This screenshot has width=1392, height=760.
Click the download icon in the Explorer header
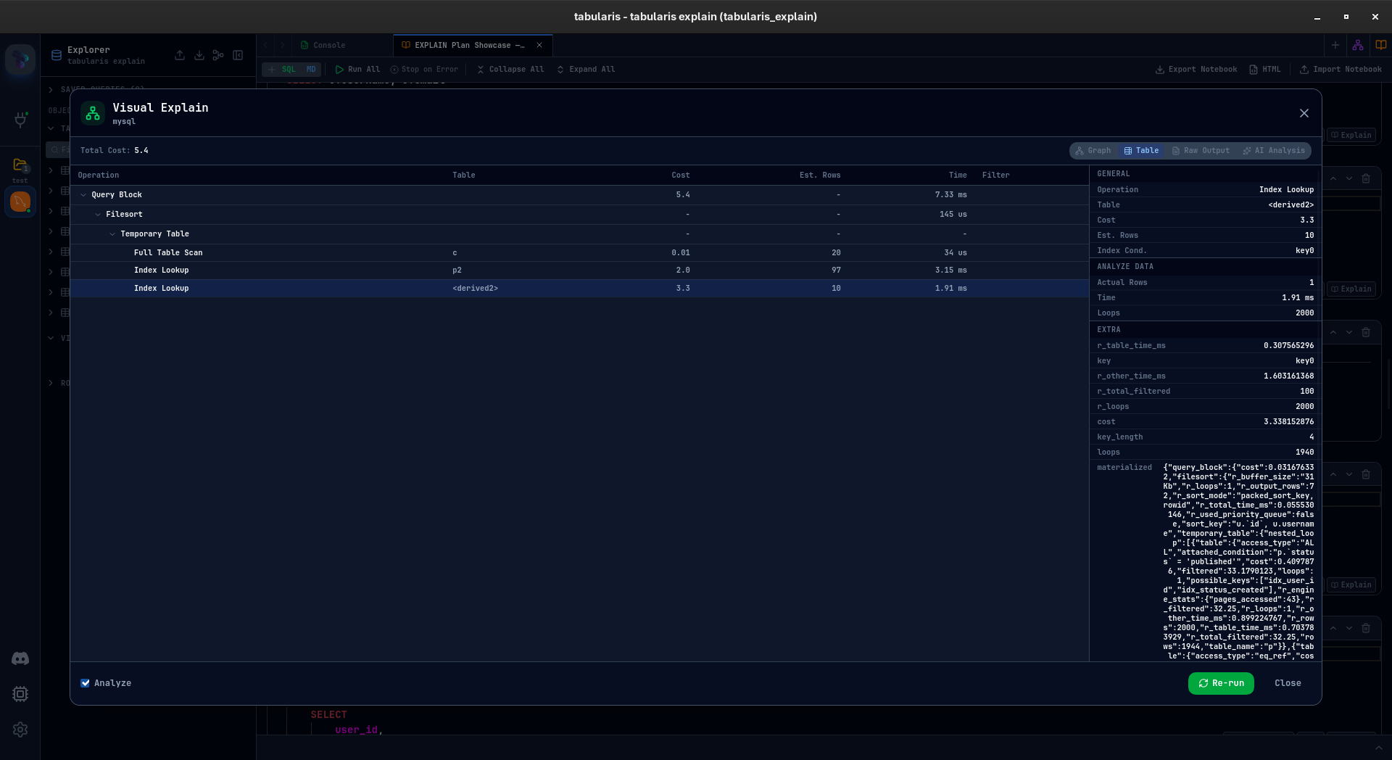click(199, 55)
